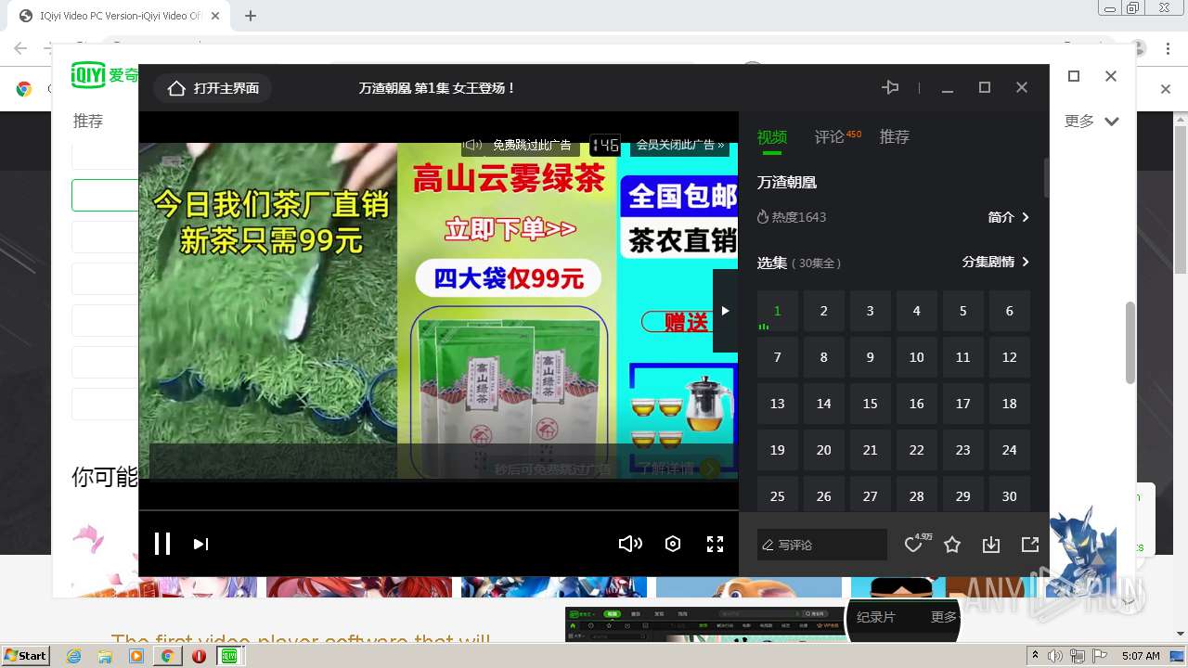The height and width of the screenshot is (668, 1188).
Task: Select episode 1
Action: point(778,311)
